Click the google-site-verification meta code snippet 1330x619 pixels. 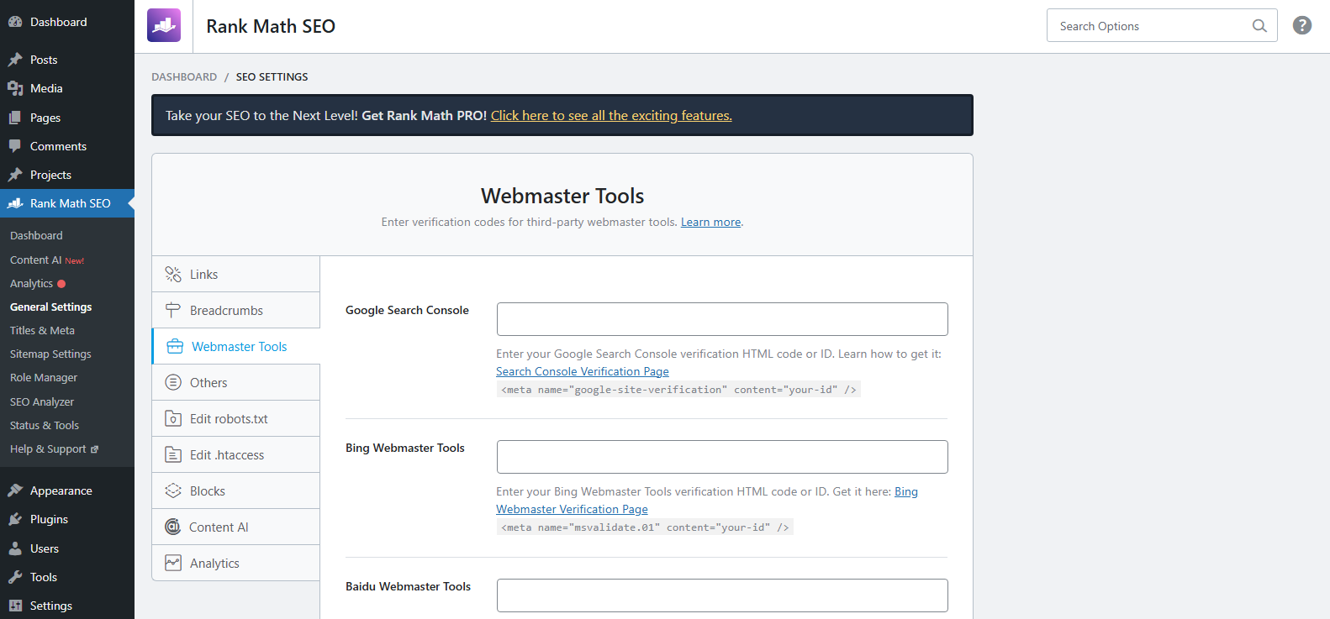click(x=678, y=390)
